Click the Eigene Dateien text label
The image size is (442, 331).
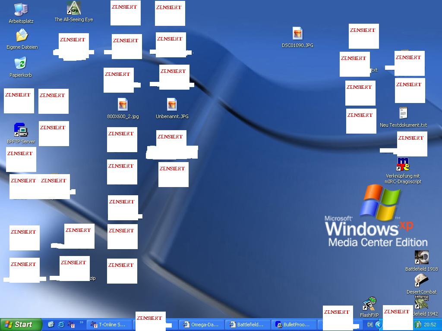click(22, 47)
